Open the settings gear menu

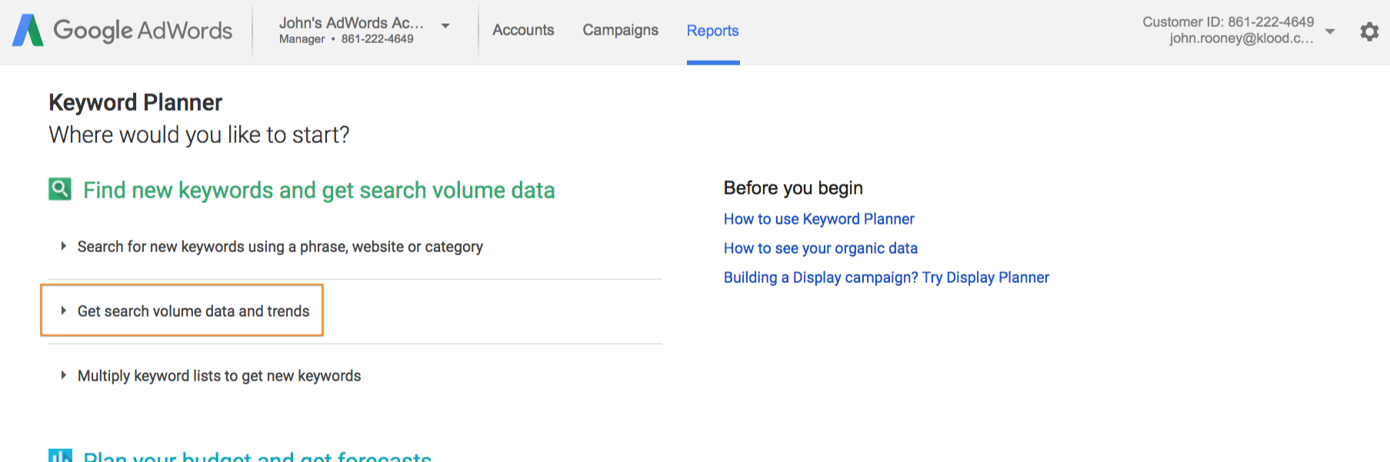(1369, 32)
